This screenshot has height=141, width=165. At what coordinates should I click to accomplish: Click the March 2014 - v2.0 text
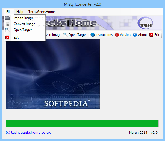[x=143, y=133]
